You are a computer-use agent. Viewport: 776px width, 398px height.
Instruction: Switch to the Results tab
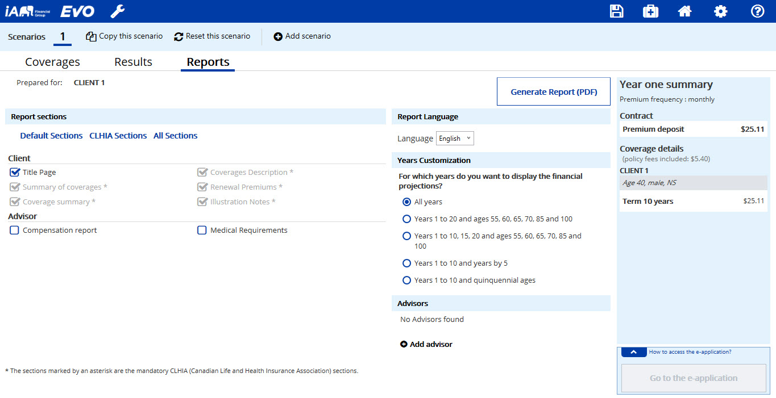133,61
